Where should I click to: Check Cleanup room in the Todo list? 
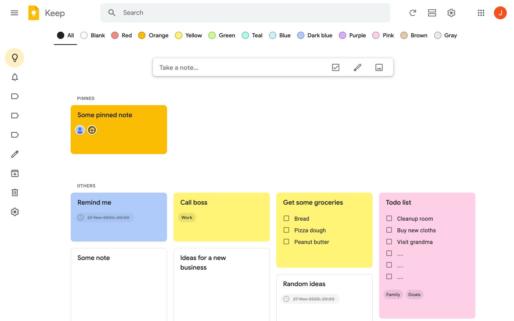pyautogui.click(x=389, y=218)
